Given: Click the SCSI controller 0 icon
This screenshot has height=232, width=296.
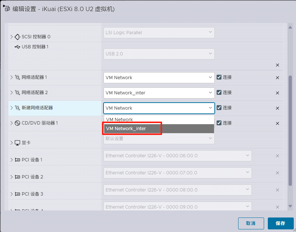Looking at the screenshot, I should [17, 37].
